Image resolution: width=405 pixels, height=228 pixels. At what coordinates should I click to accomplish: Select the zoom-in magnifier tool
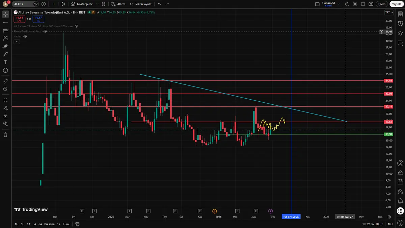coord(5,89)
